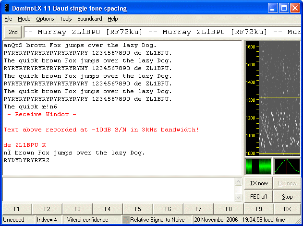Click the green sync display panel
303x226 pixels.
[x=258, y=167]
